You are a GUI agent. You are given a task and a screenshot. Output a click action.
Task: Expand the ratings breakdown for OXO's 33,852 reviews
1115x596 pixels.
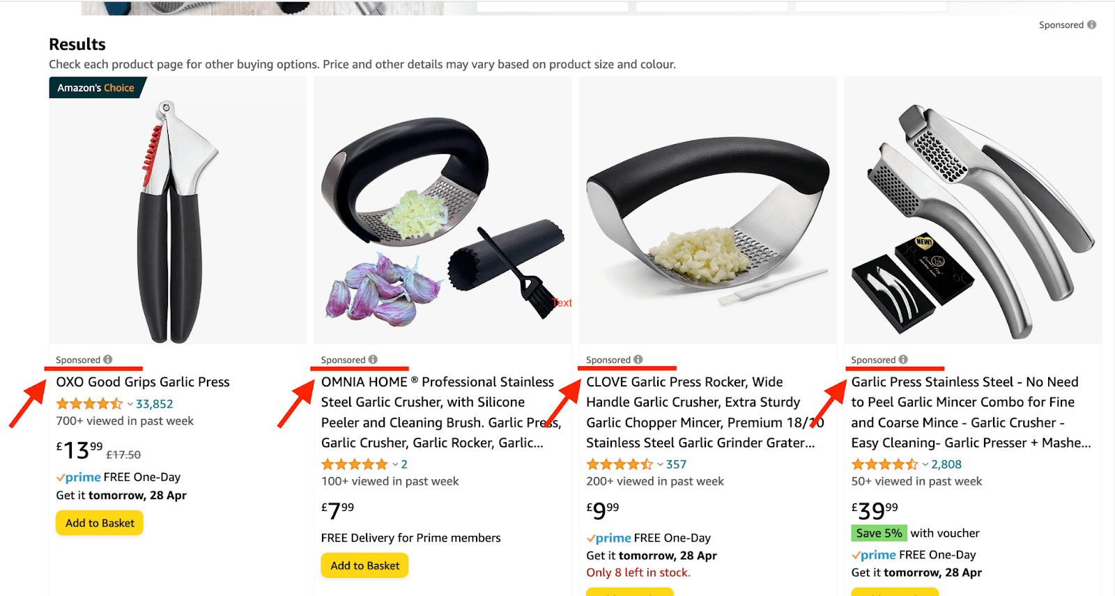click(130, 403)
